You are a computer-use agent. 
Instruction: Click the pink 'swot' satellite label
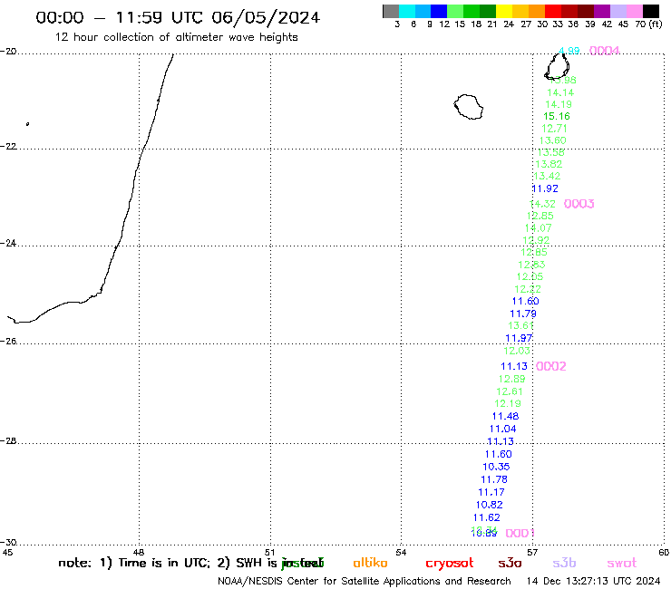622,563
